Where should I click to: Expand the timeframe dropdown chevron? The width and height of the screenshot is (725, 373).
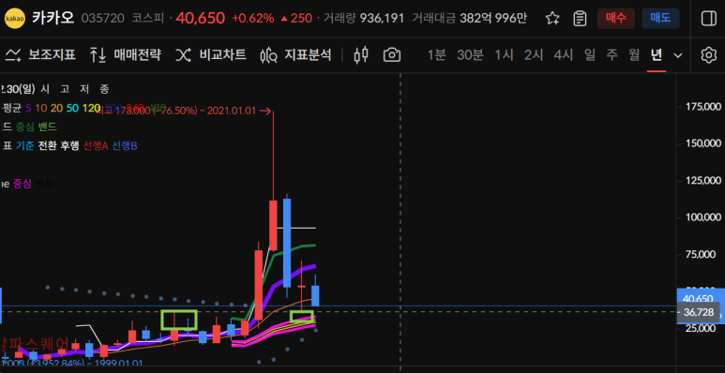click(x=678, y=56)
